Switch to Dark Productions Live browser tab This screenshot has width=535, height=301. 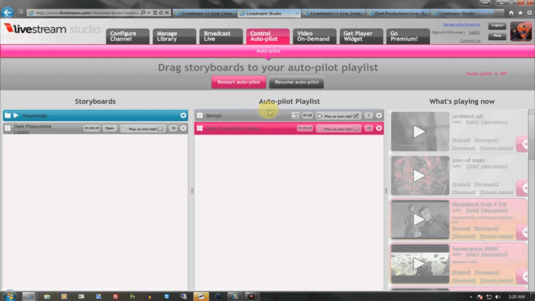coord(397,13)
